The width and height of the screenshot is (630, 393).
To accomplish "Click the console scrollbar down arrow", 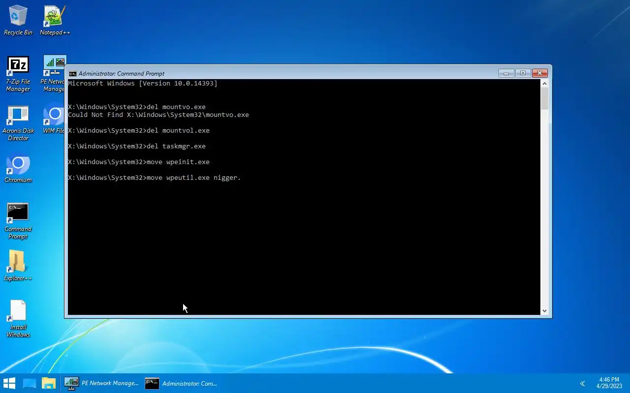I will tap(544, 310).
